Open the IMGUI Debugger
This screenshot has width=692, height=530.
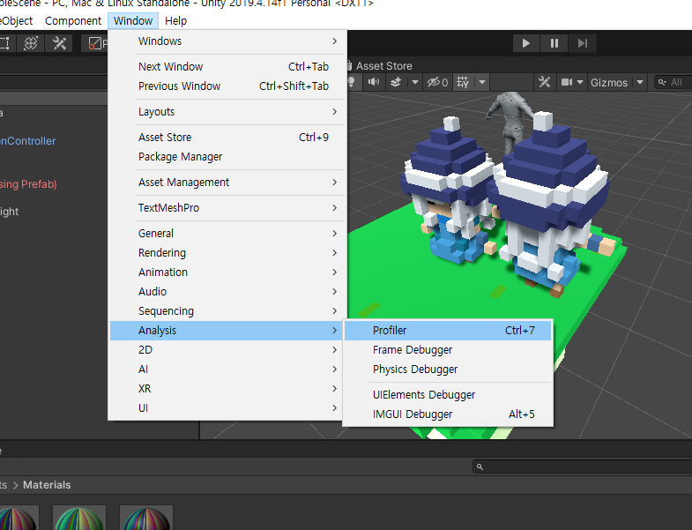448,414
